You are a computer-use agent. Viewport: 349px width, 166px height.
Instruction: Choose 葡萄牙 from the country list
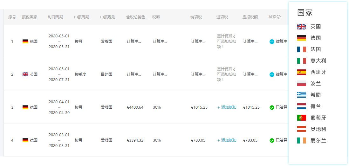point(318,118)
